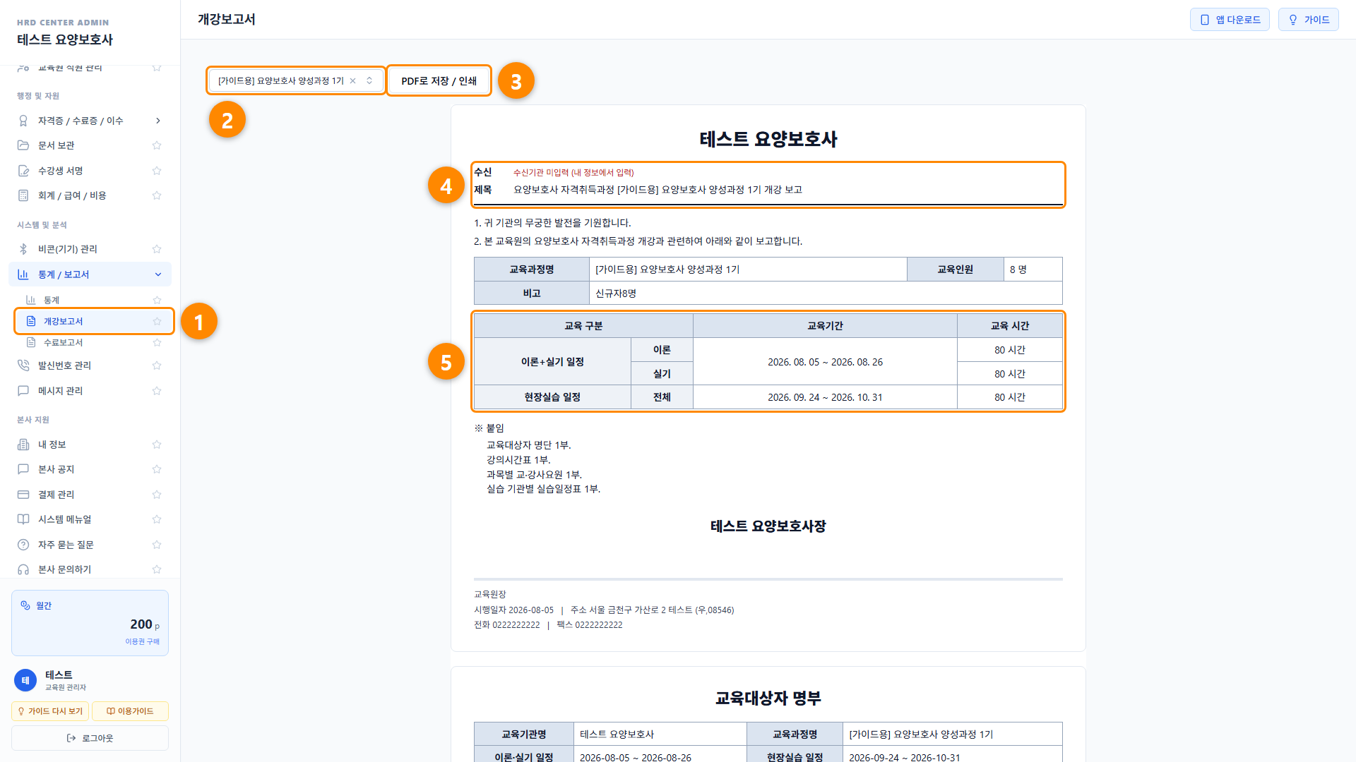
Task: Click the 비콘(기기) 관리 bluetooth icon
Action: [x=23, y=249]
